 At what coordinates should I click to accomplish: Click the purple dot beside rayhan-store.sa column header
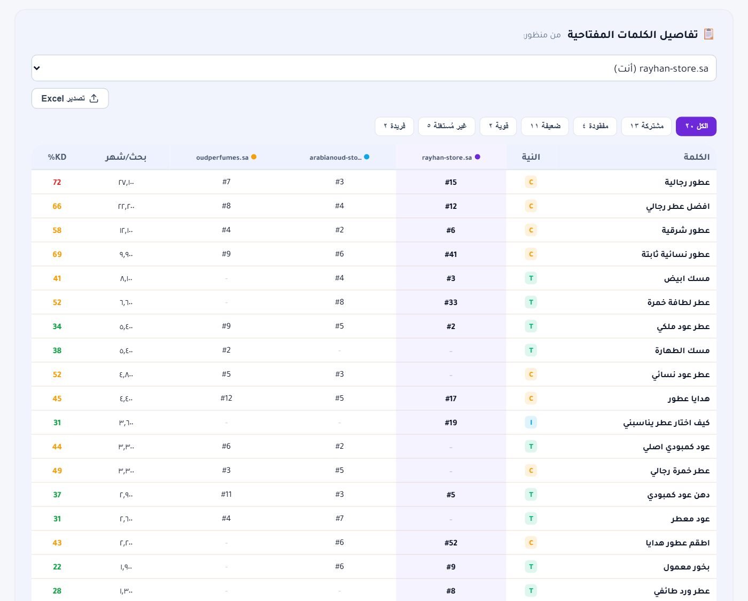478,157
